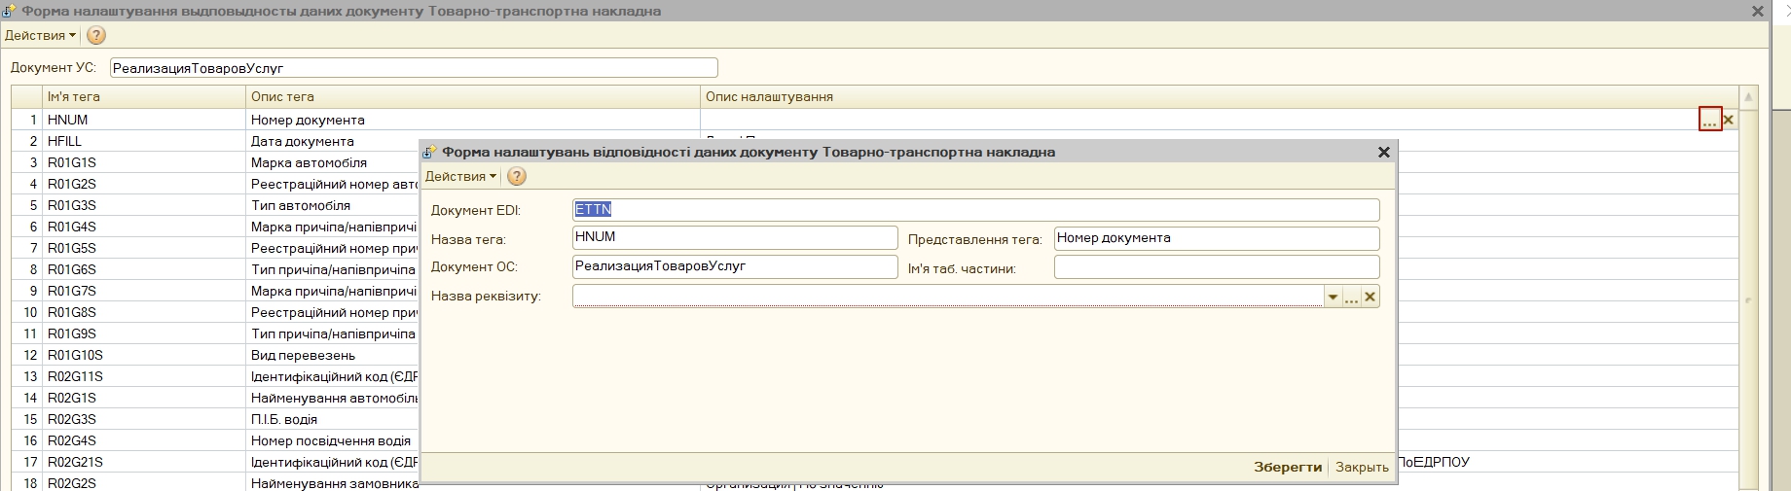Select HFILL tag cell

[144, 141]
